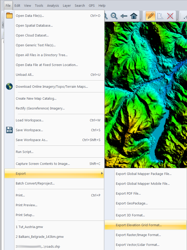
Task: Choose Export Elevation Grid Format
Action: click(x=139, y=225)
